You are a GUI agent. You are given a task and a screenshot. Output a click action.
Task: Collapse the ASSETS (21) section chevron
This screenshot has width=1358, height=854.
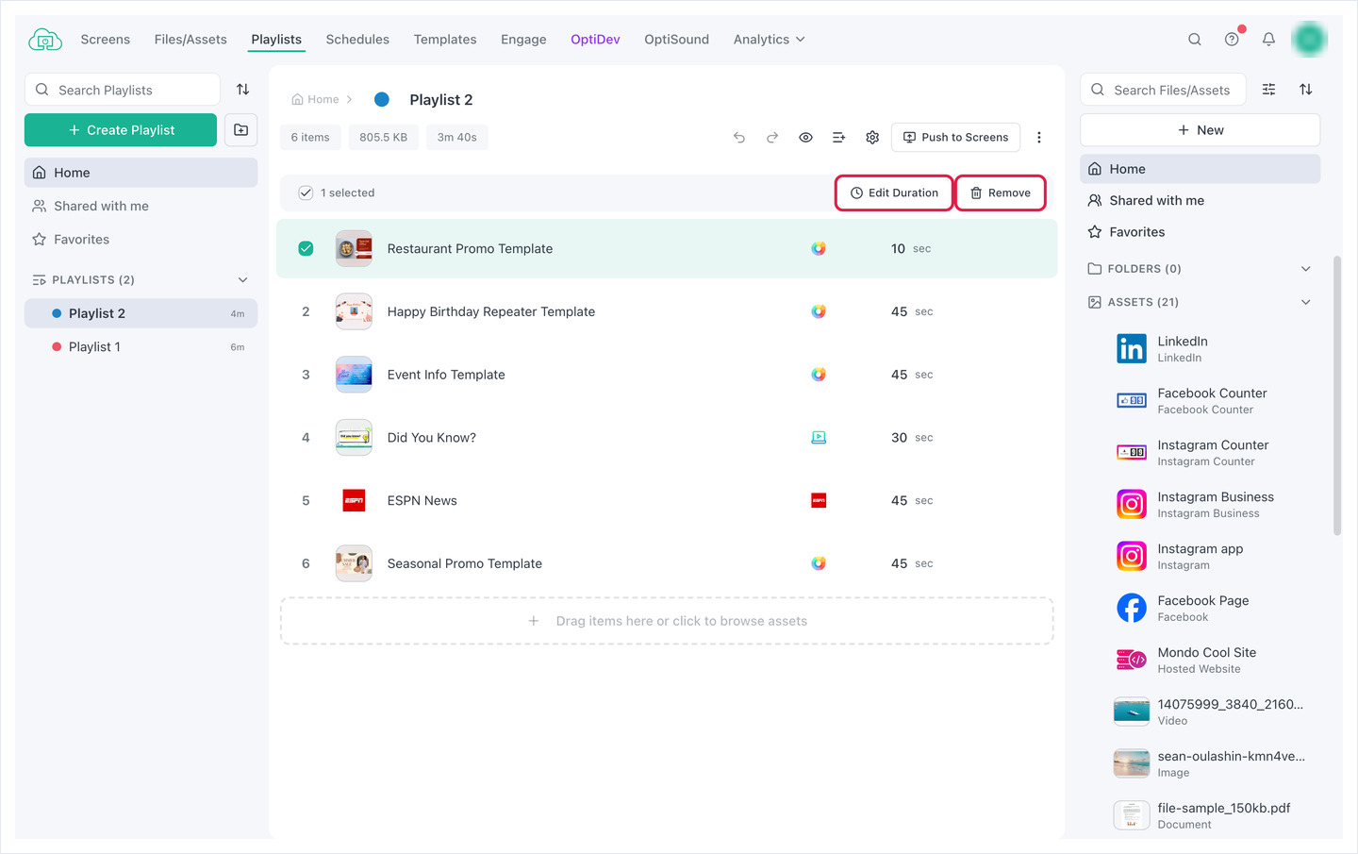(1306, 302)
